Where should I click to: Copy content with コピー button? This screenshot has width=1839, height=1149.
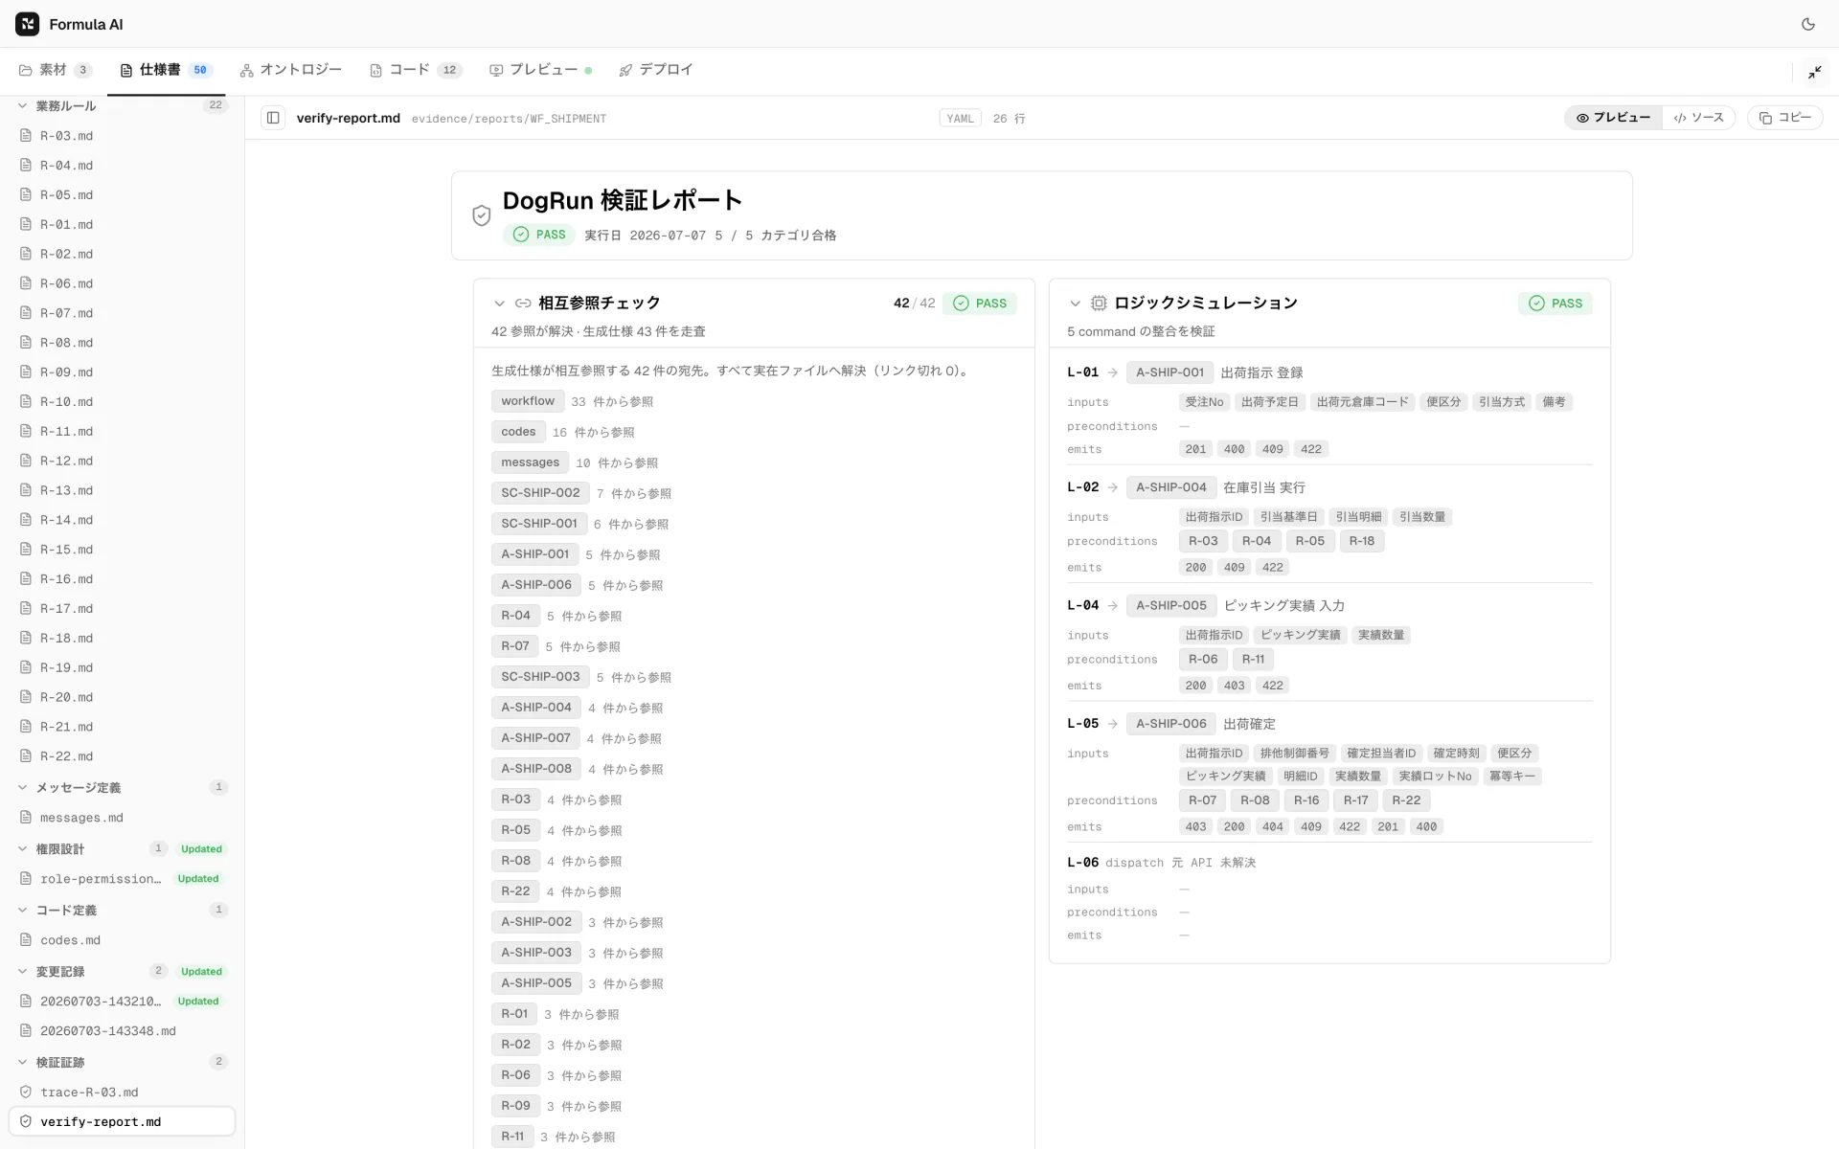1785,118
